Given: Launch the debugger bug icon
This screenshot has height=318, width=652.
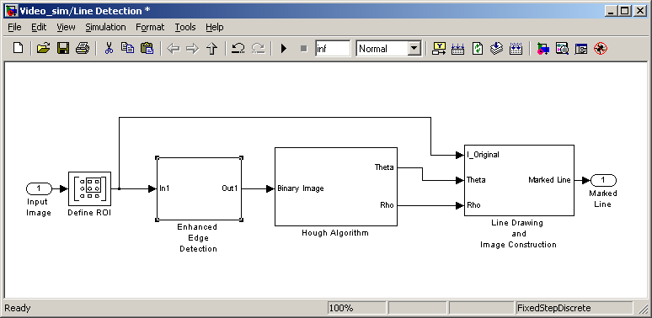Looking at the screenshot, I should (x=601, y=49).
